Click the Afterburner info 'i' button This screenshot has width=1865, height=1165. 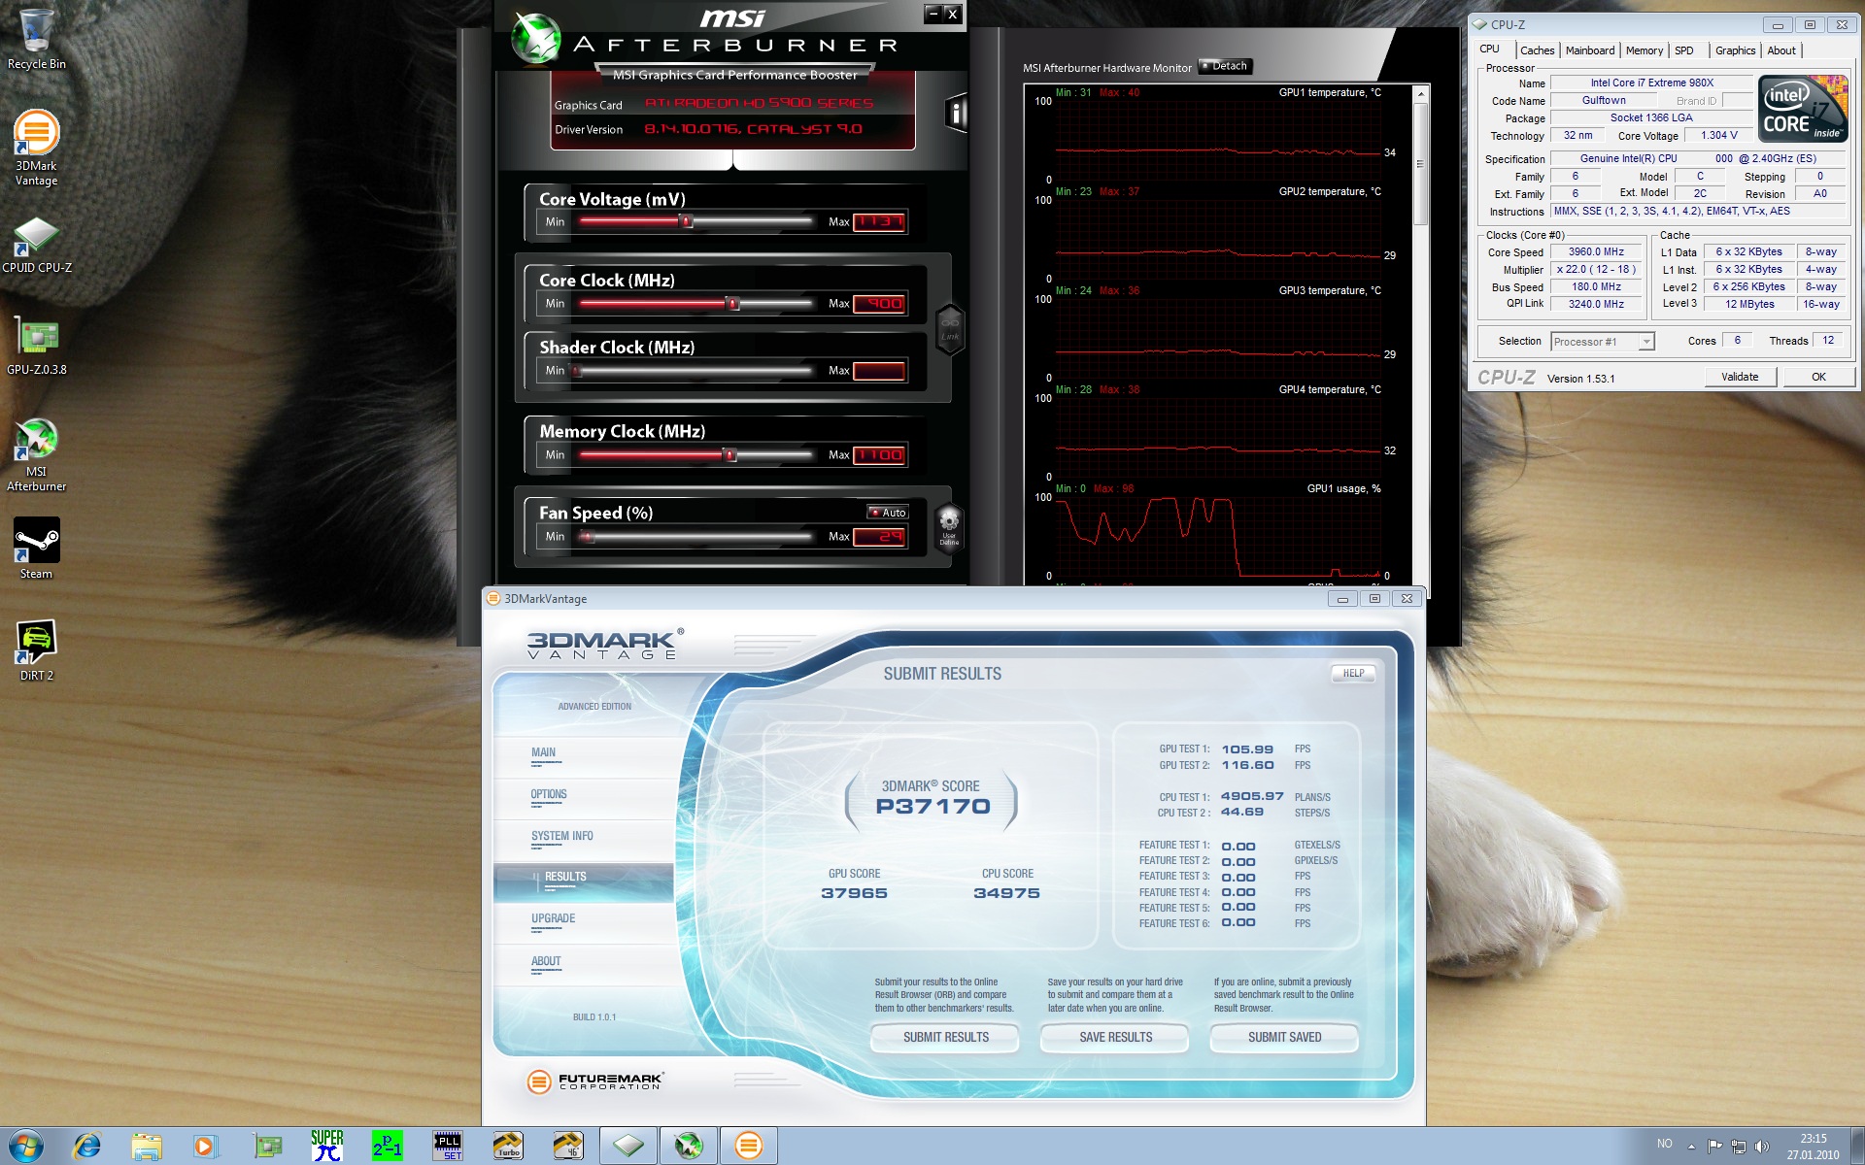click(x=957, y=114)
